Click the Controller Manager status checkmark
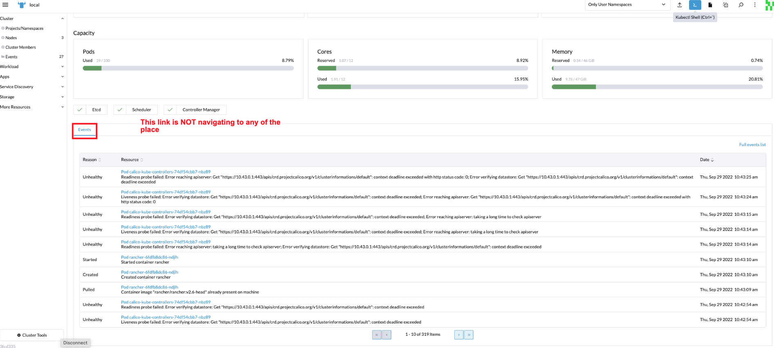Screen dimensions: 774x348 click(x=170, y=110)
